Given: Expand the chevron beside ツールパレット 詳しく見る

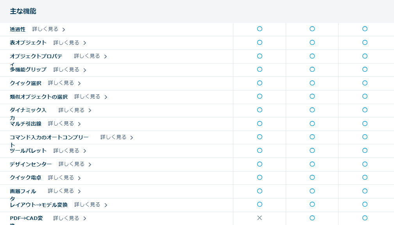Looking at the screenshot, I should 85,151.
